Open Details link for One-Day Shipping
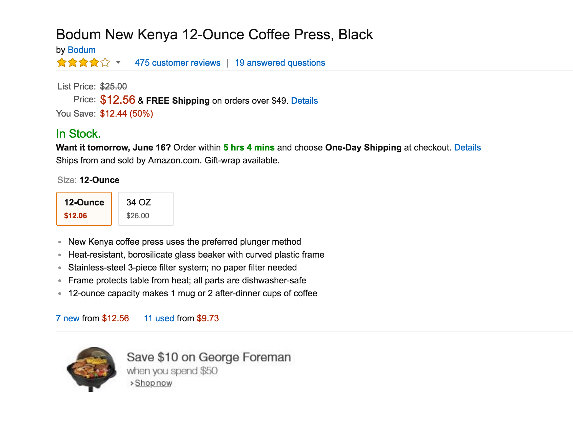Viewport: 573px width, 421px height. pyautogui.click(x=467, y=147)
